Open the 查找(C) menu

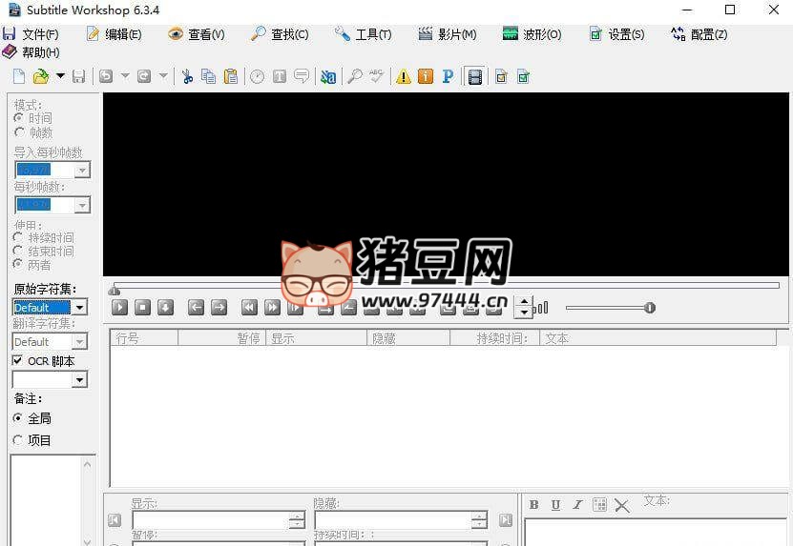tap(280, 34)
